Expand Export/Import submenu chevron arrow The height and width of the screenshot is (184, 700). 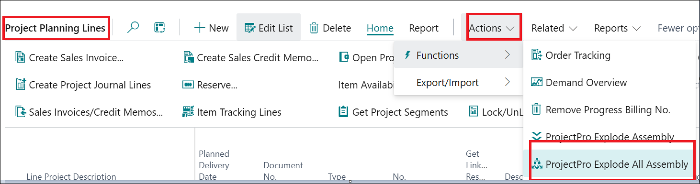coord(507,82)
